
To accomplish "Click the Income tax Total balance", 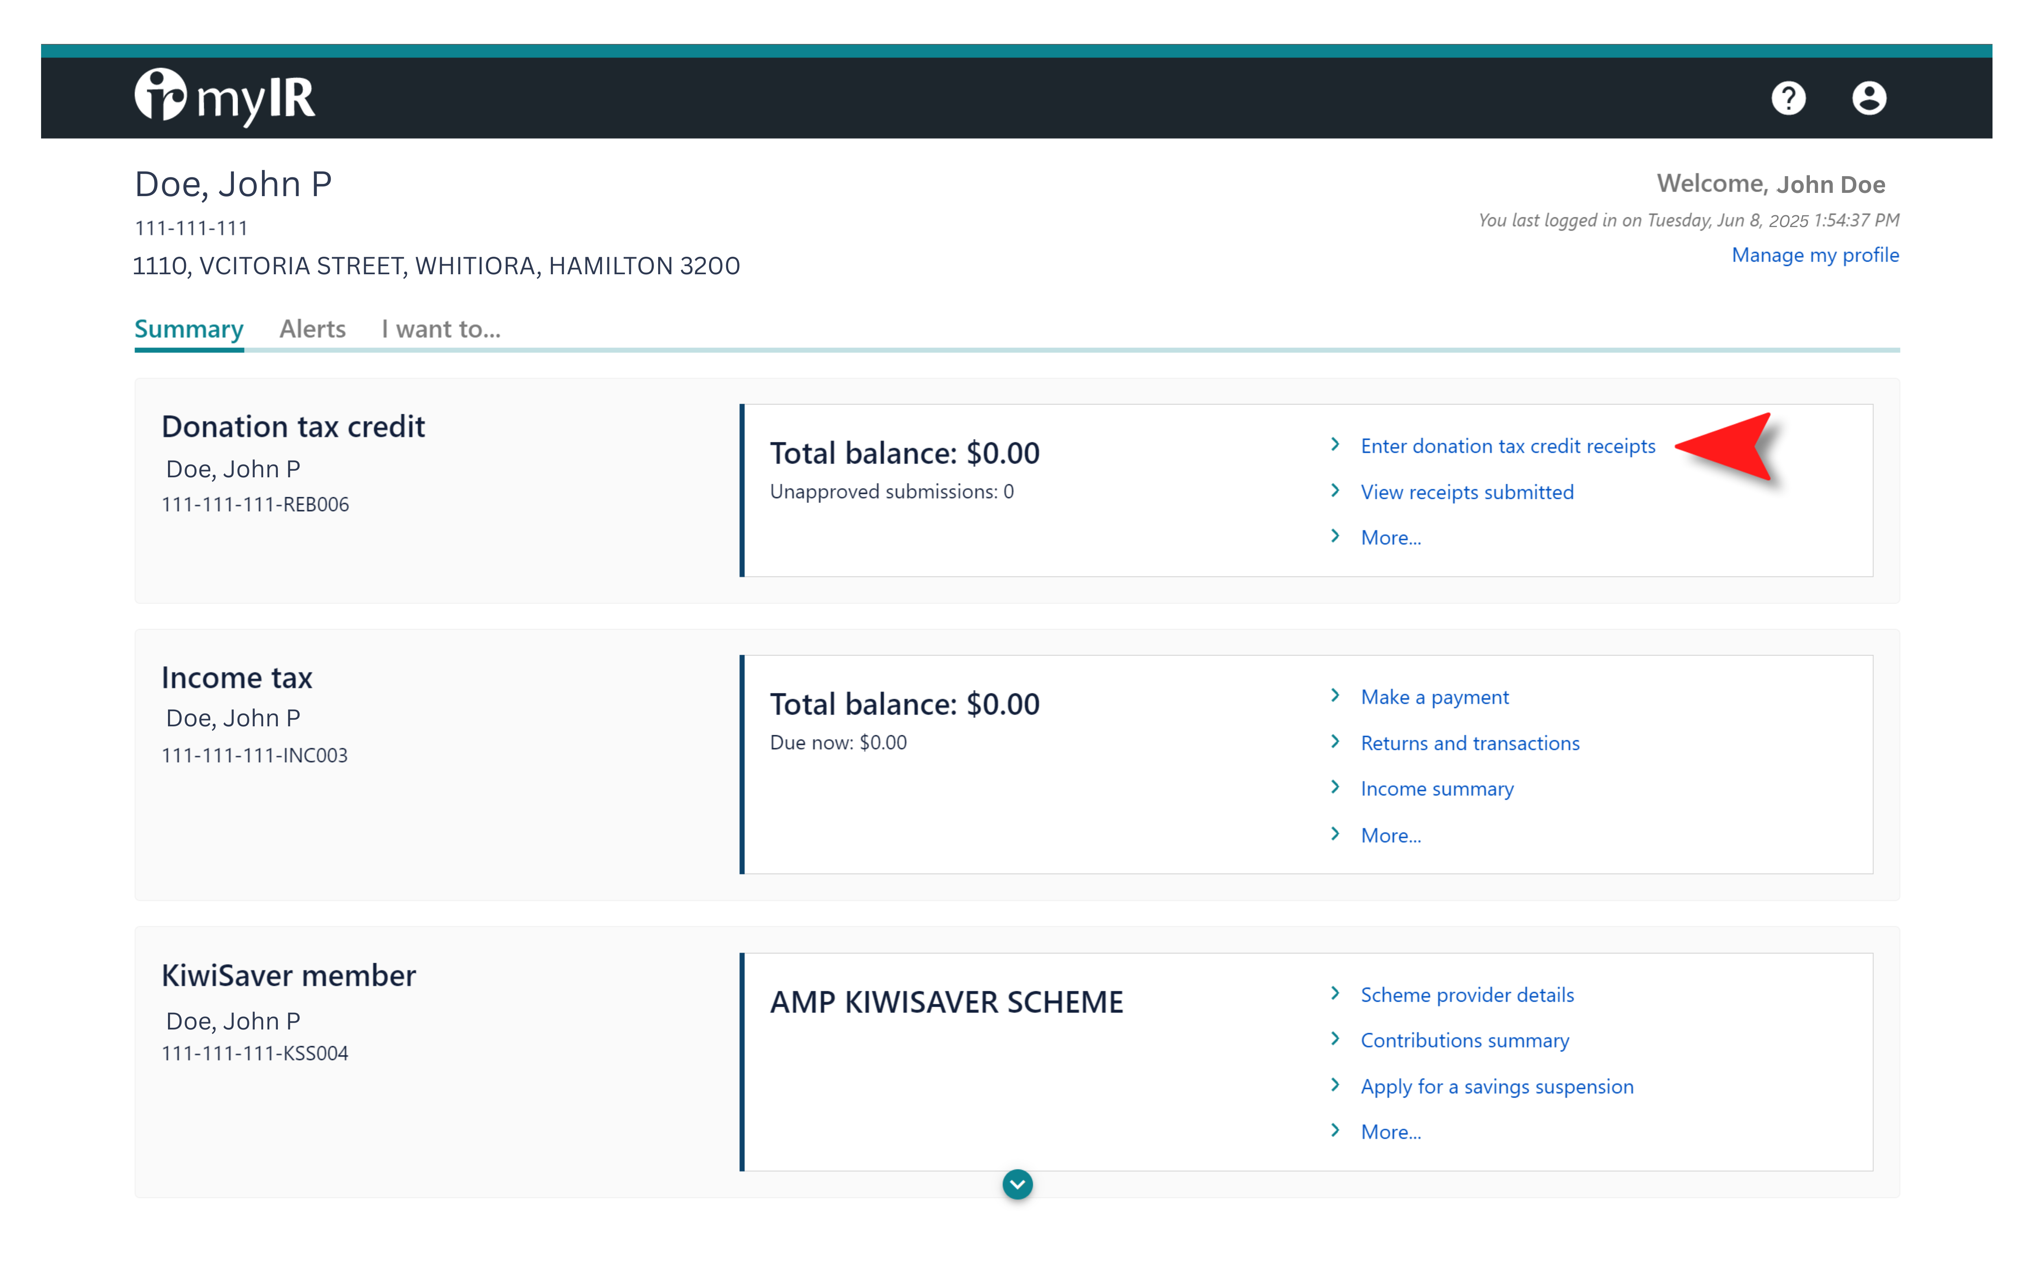I will [904, 704].
